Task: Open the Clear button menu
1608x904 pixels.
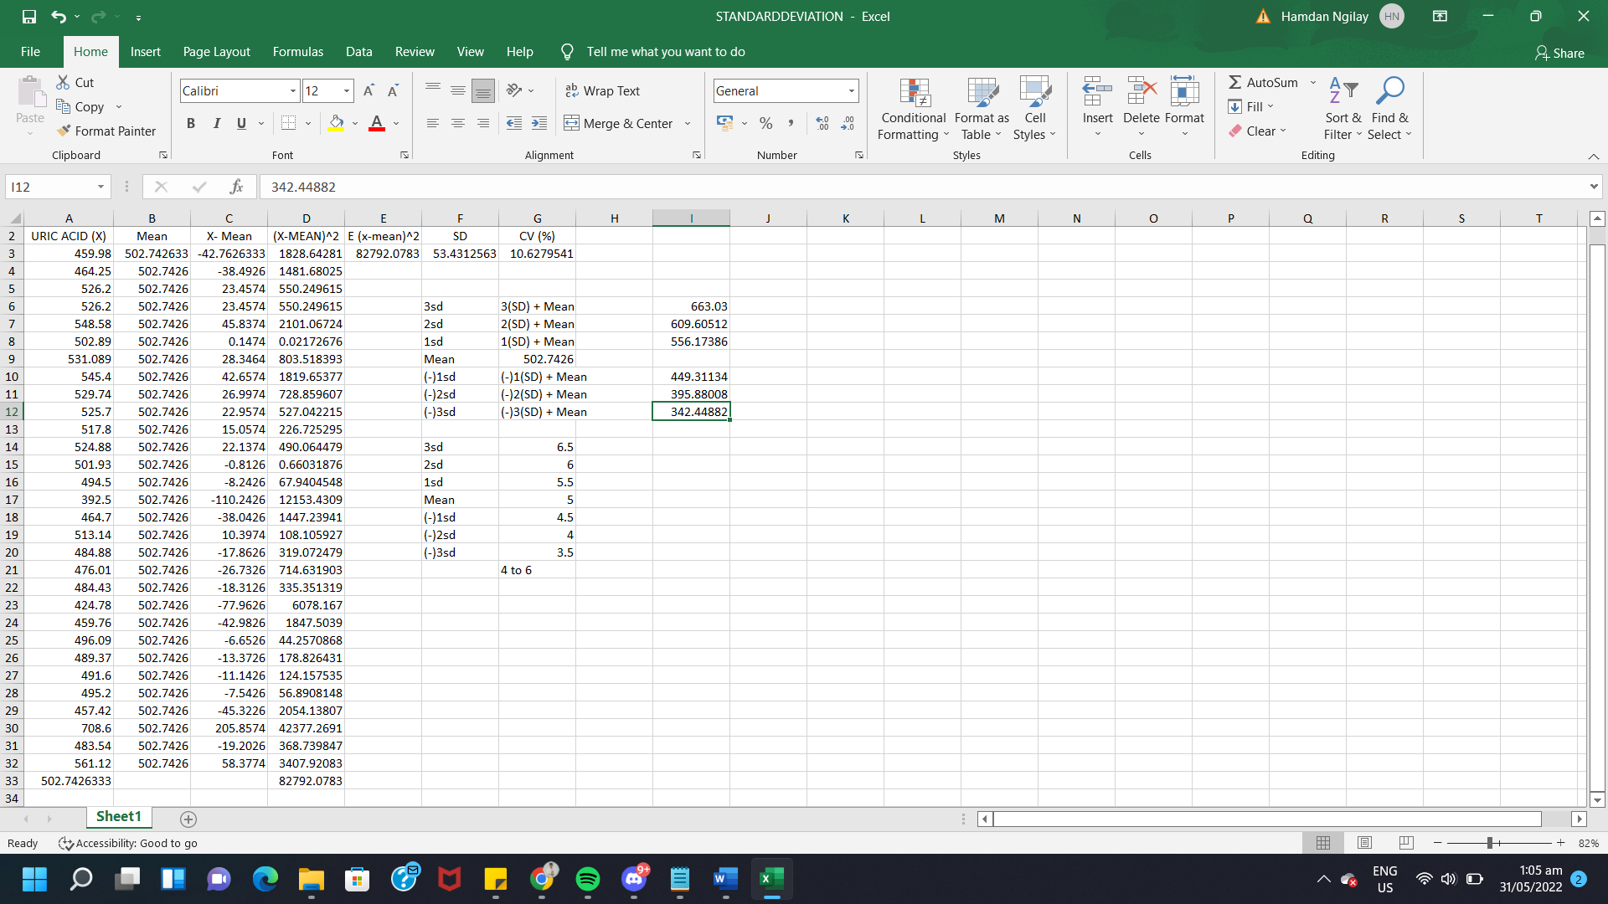Action: pyautogui.click(x=1257, y=131)
